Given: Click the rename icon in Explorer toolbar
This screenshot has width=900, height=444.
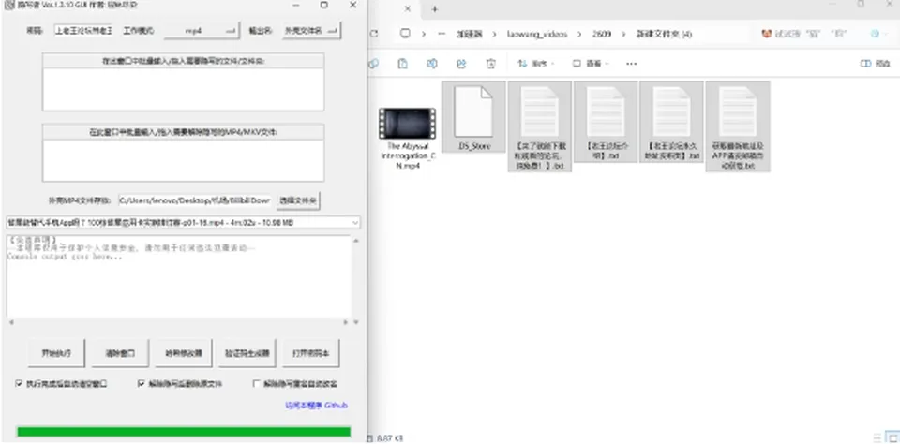Looking at the screenshot, I should (432, 64).
